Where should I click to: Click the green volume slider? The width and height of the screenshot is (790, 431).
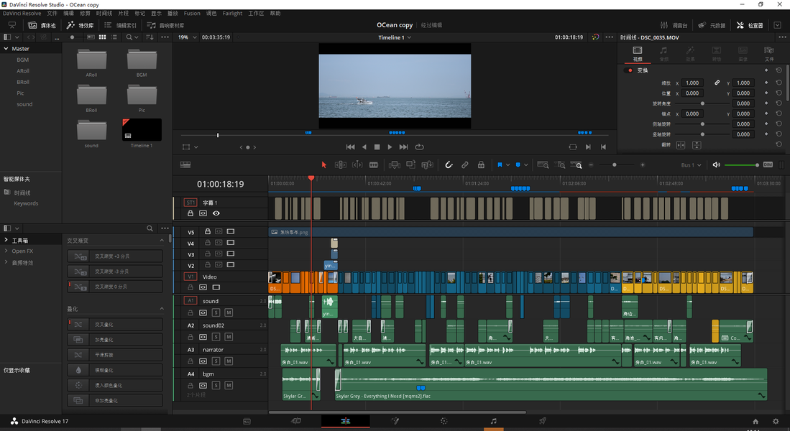[x=741, y=165]
